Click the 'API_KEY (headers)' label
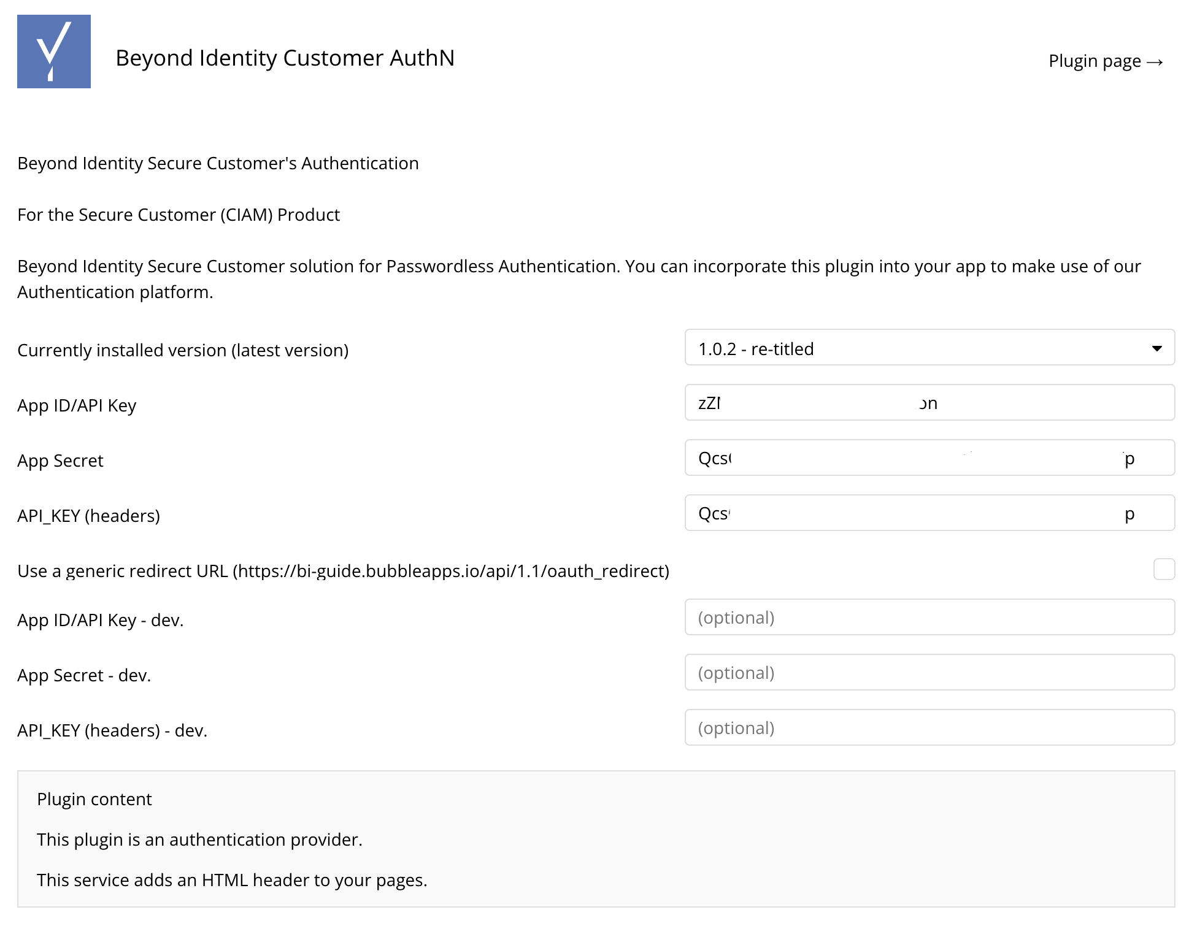 89,516
